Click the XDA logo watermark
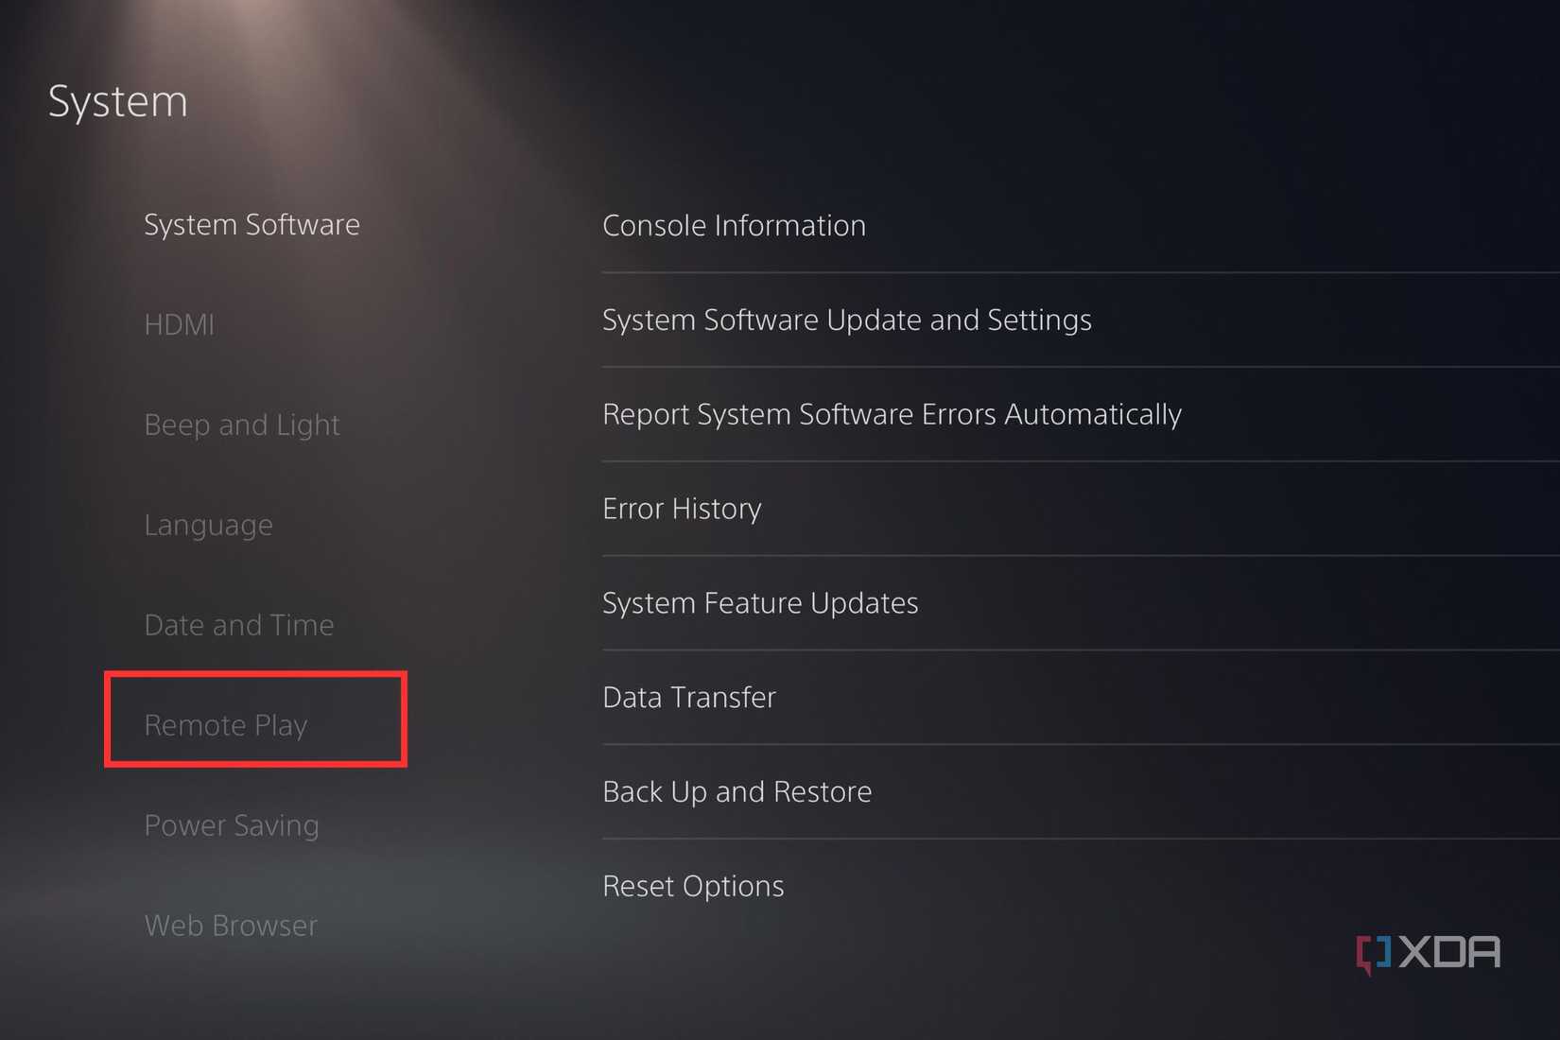1560x1040 pixels. click(x=1430, y=952)
